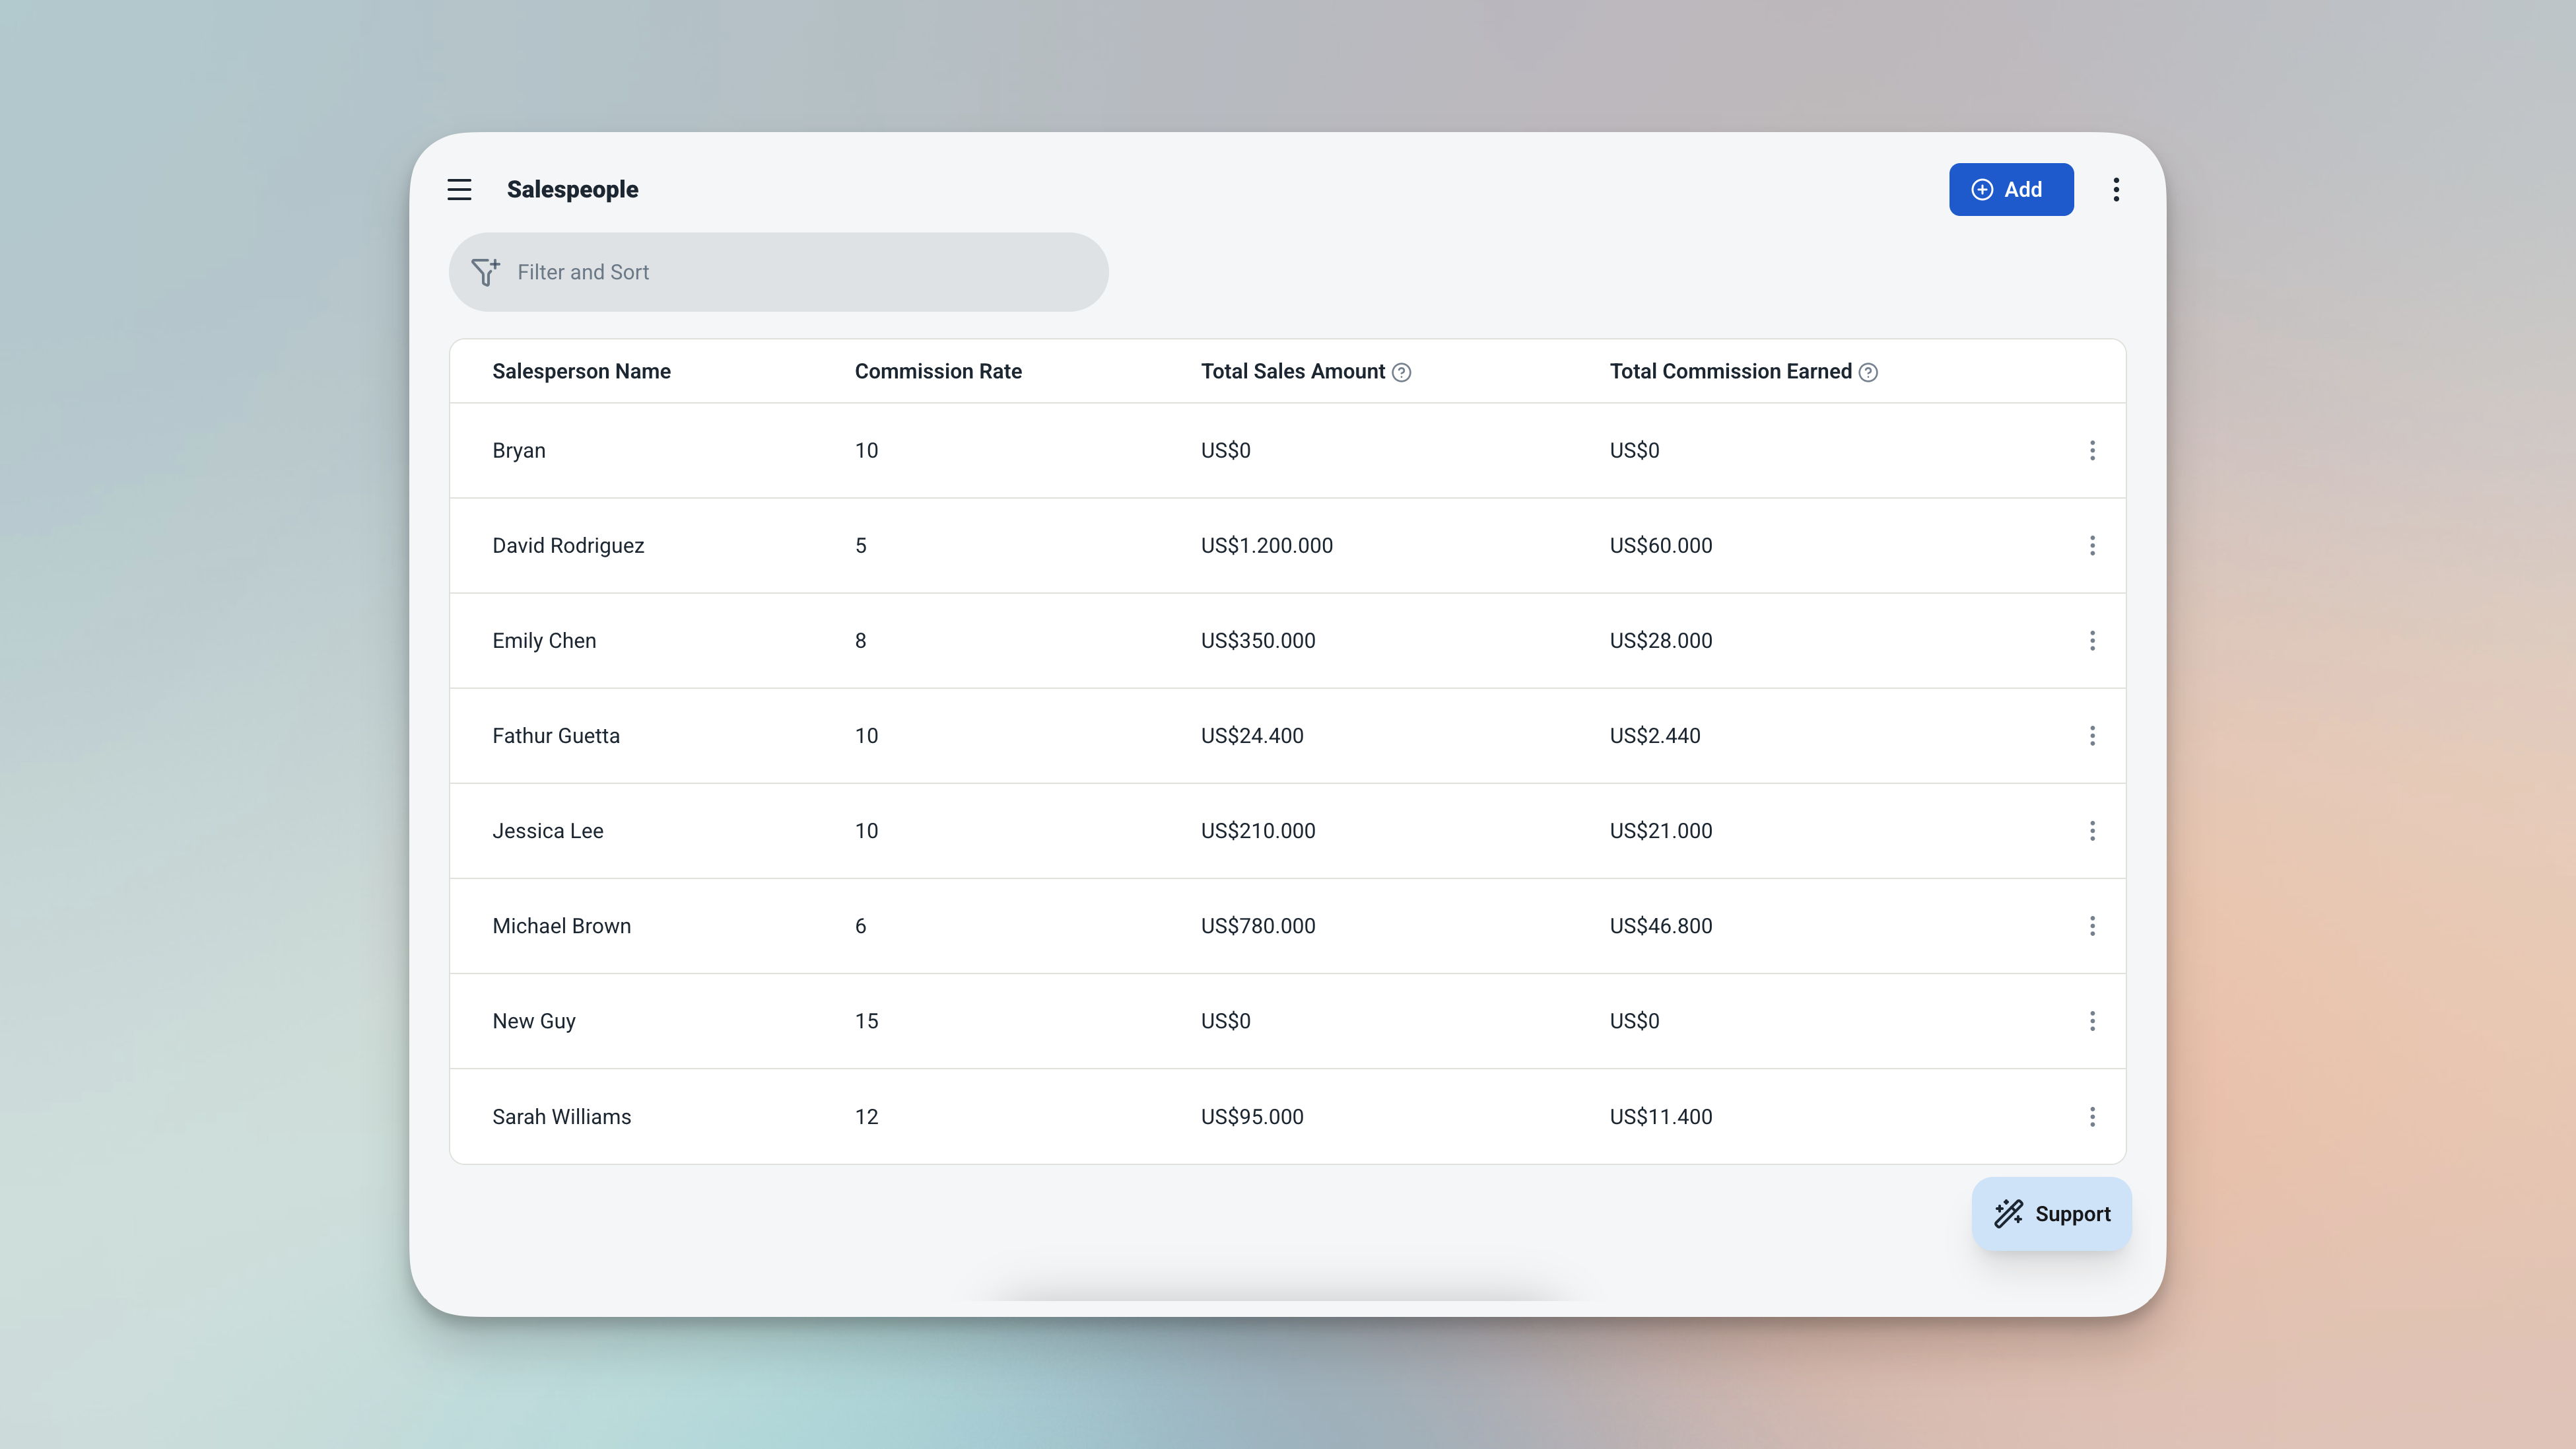The height and width of the screenshot is (1449, 2576).
Task: Open Sarah Williams' row options menu
Action: [x=2092, y=1117]
